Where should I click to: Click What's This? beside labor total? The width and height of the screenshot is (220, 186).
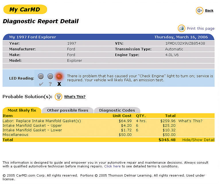click(190, 121)
